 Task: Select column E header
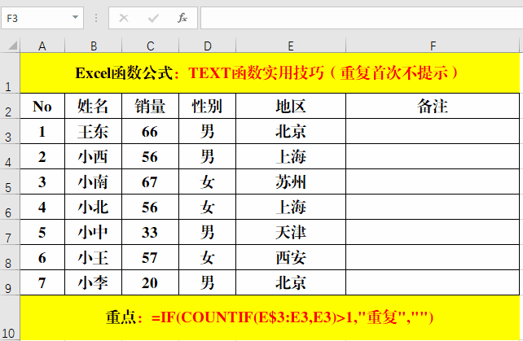291,46
